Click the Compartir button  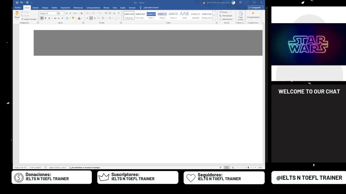[255, 8]
